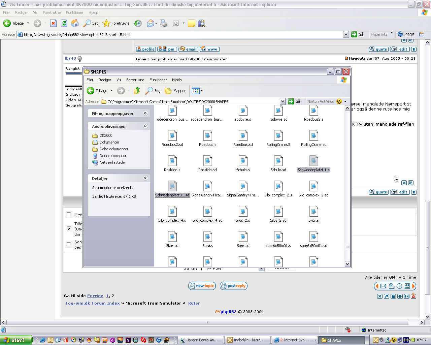
Task: Open the Norton AntiVirus dropdown arrow
Action: click(x=345, y=101)
